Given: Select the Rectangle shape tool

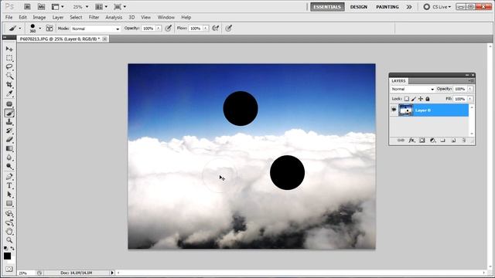Looking at the screenshot, I should coord(9,203).
